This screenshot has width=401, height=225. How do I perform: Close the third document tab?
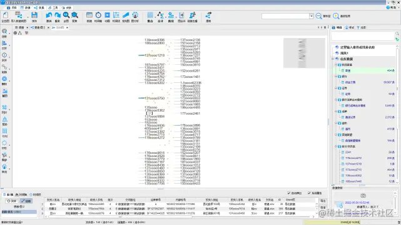click(x=68, y=27)
